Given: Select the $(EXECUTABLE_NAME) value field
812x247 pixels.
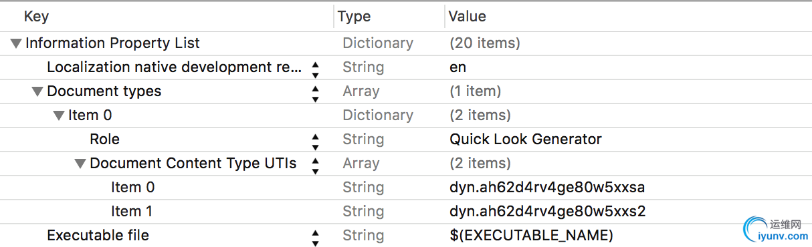Looking at the screenshot, I should click(x=532, y=236).
